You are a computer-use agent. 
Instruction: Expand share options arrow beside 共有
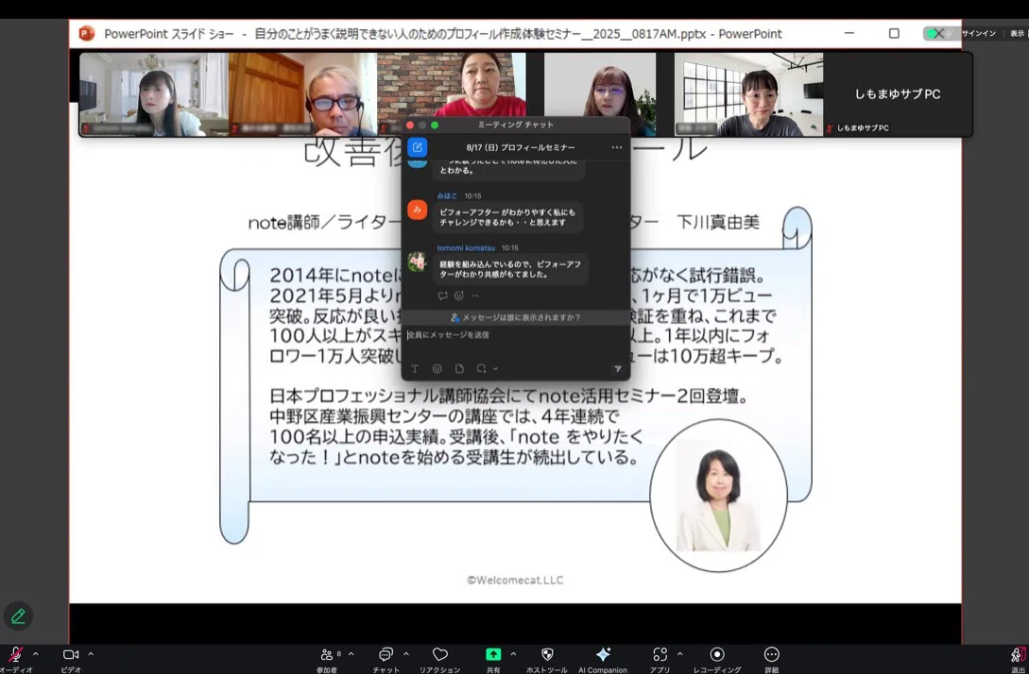(x=513, y=653)
